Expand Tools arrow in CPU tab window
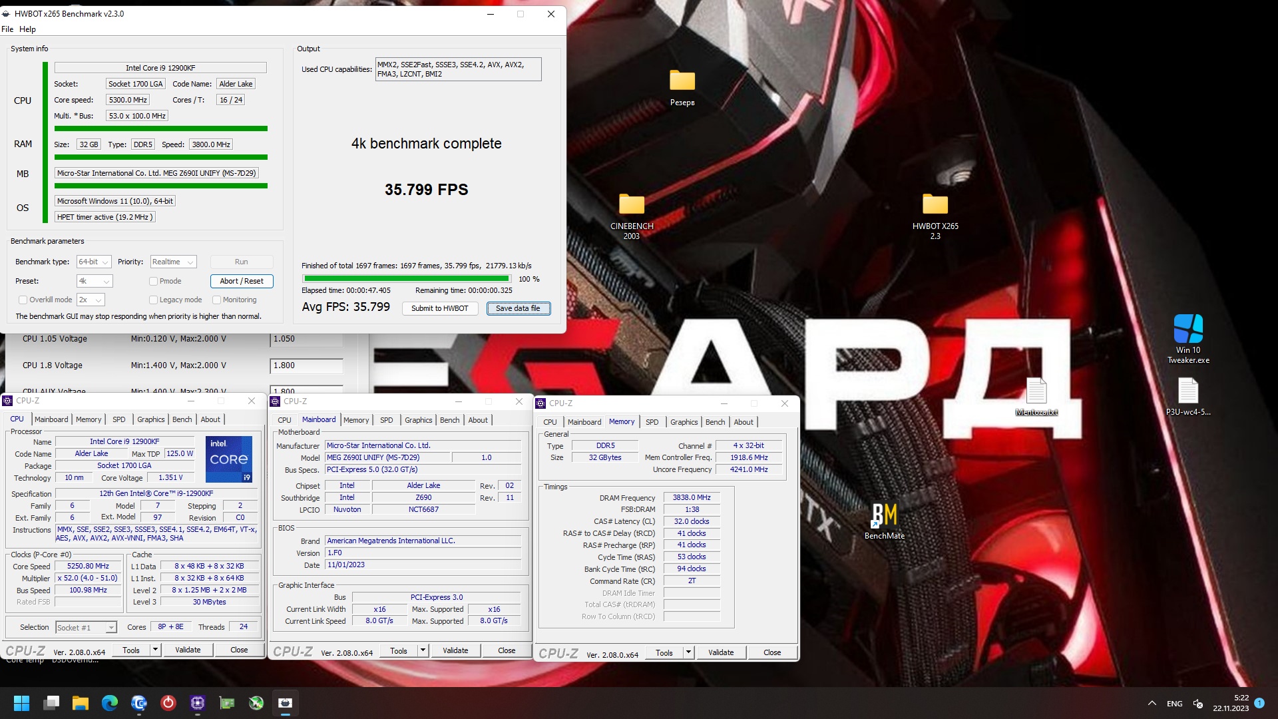 155,650
